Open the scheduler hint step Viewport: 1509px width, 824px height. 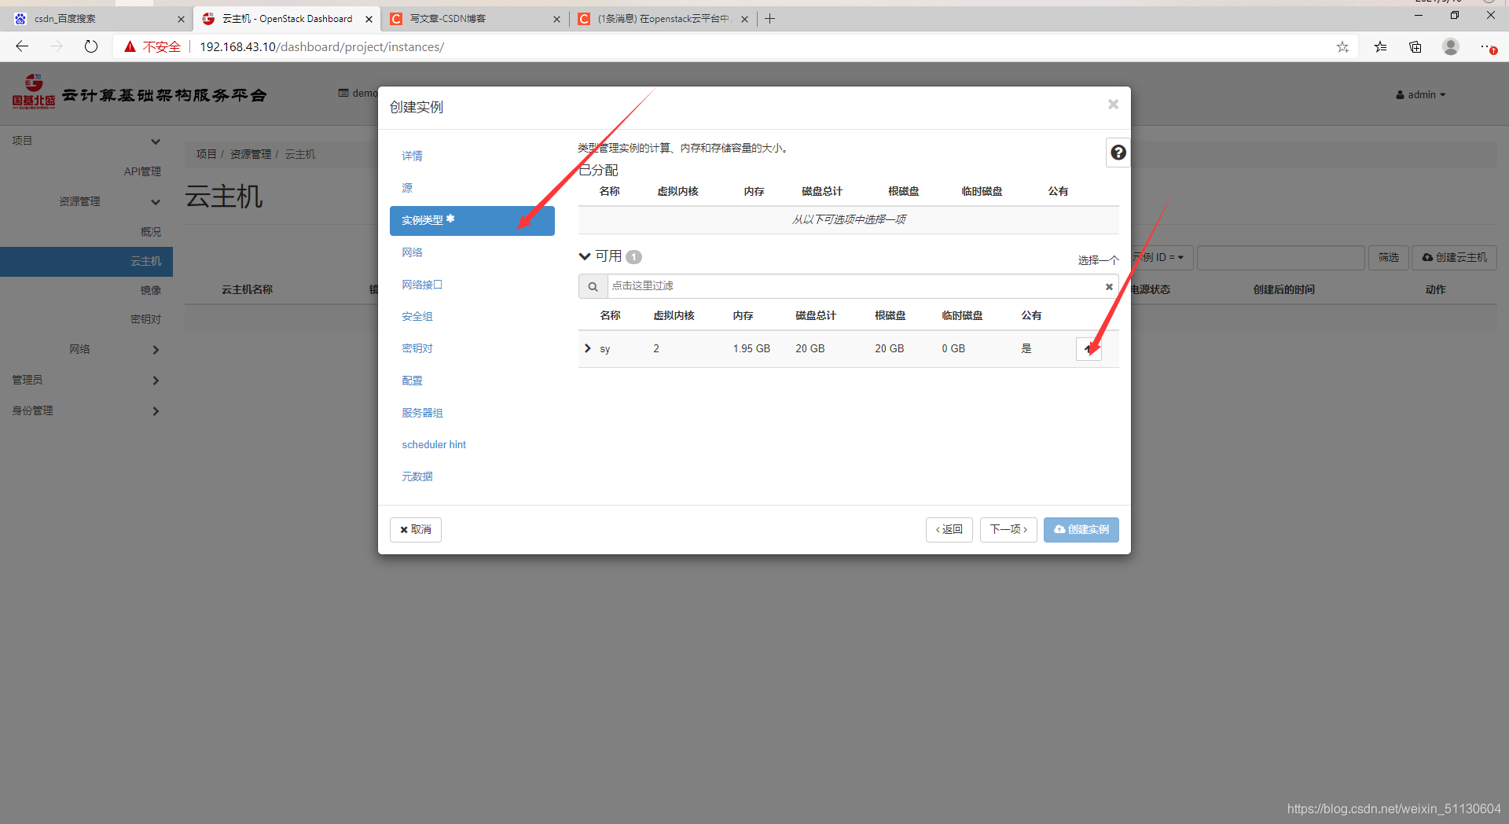pyautogui.click(x=434, y=444)
